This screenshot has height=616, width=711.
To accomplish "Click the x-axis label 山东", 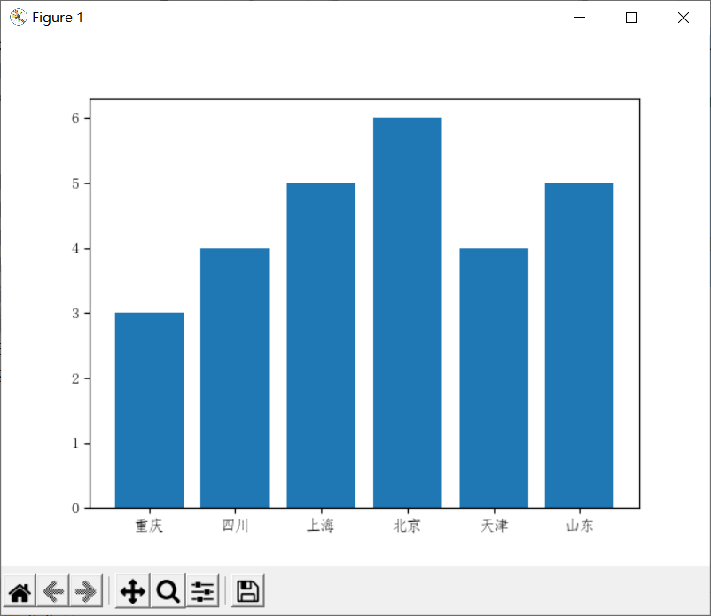I will pyautogui.click(x=580, y=526).
